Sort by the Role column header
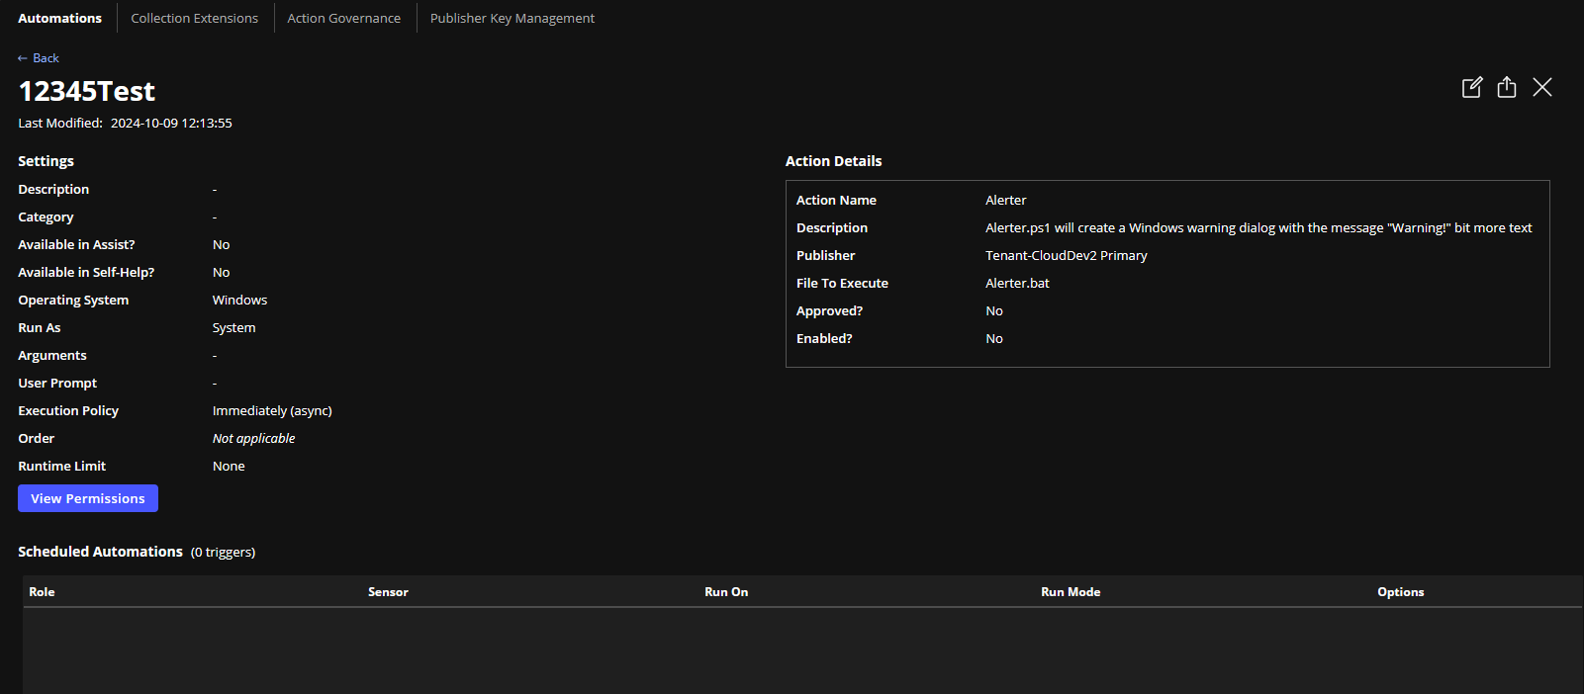This screenshot has height=694, width=1584. click(42, 592)
